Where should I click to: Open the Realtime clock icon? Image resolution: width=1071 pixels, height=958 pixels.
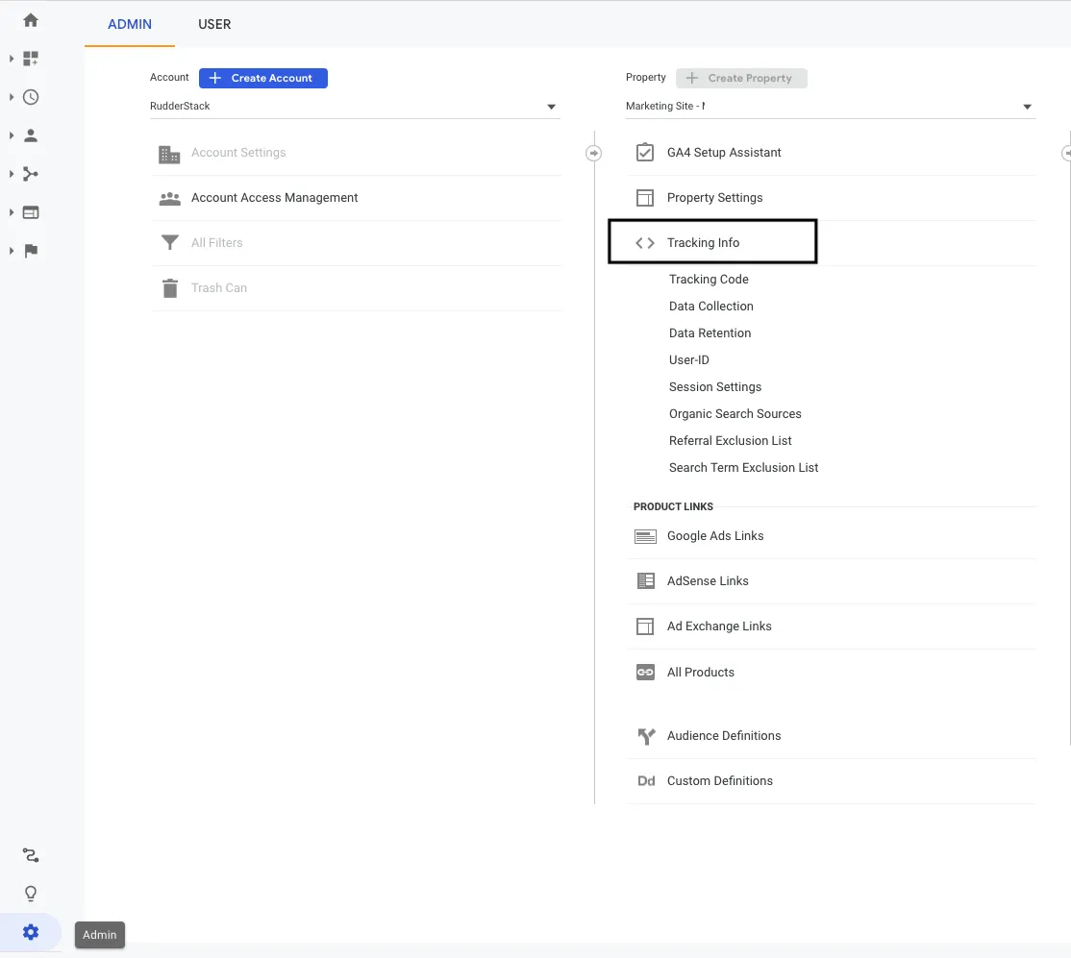click(31, 97)
